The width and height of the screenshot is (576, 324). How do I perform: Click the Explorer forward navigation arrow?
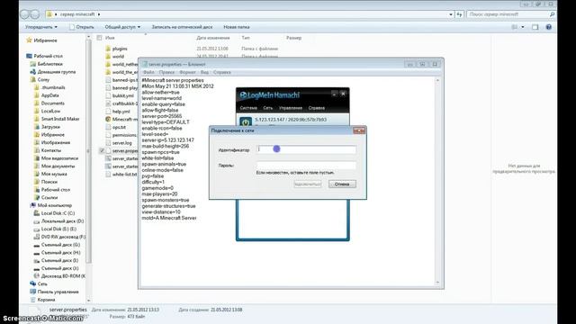[x=35, y=14]
